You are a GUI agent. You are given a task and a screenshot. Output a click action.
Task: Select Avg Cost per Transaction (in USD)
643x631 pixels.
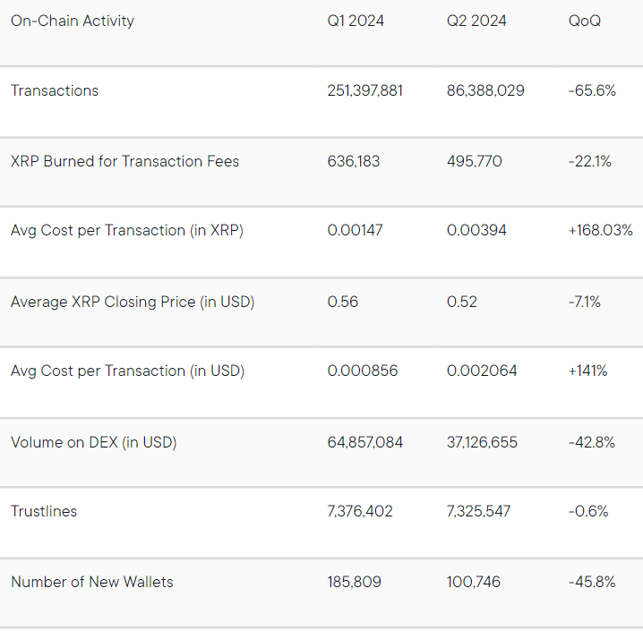pos(127,371)
